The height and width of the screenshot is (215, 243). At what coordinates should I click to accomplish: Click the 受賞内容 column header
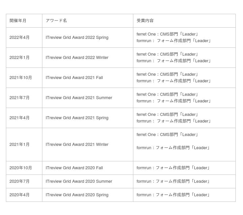145,21
